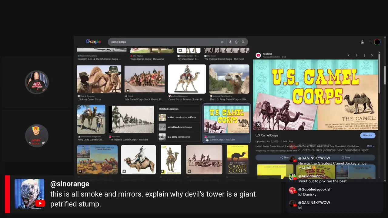388x218 pixels.
Task: Click @Anidabonghit username in chat overlay
Action: (x=312, y=176)
